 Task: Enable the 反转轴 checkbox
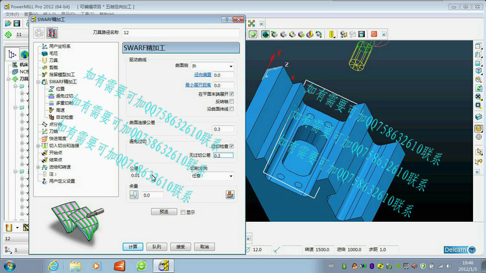232,102
